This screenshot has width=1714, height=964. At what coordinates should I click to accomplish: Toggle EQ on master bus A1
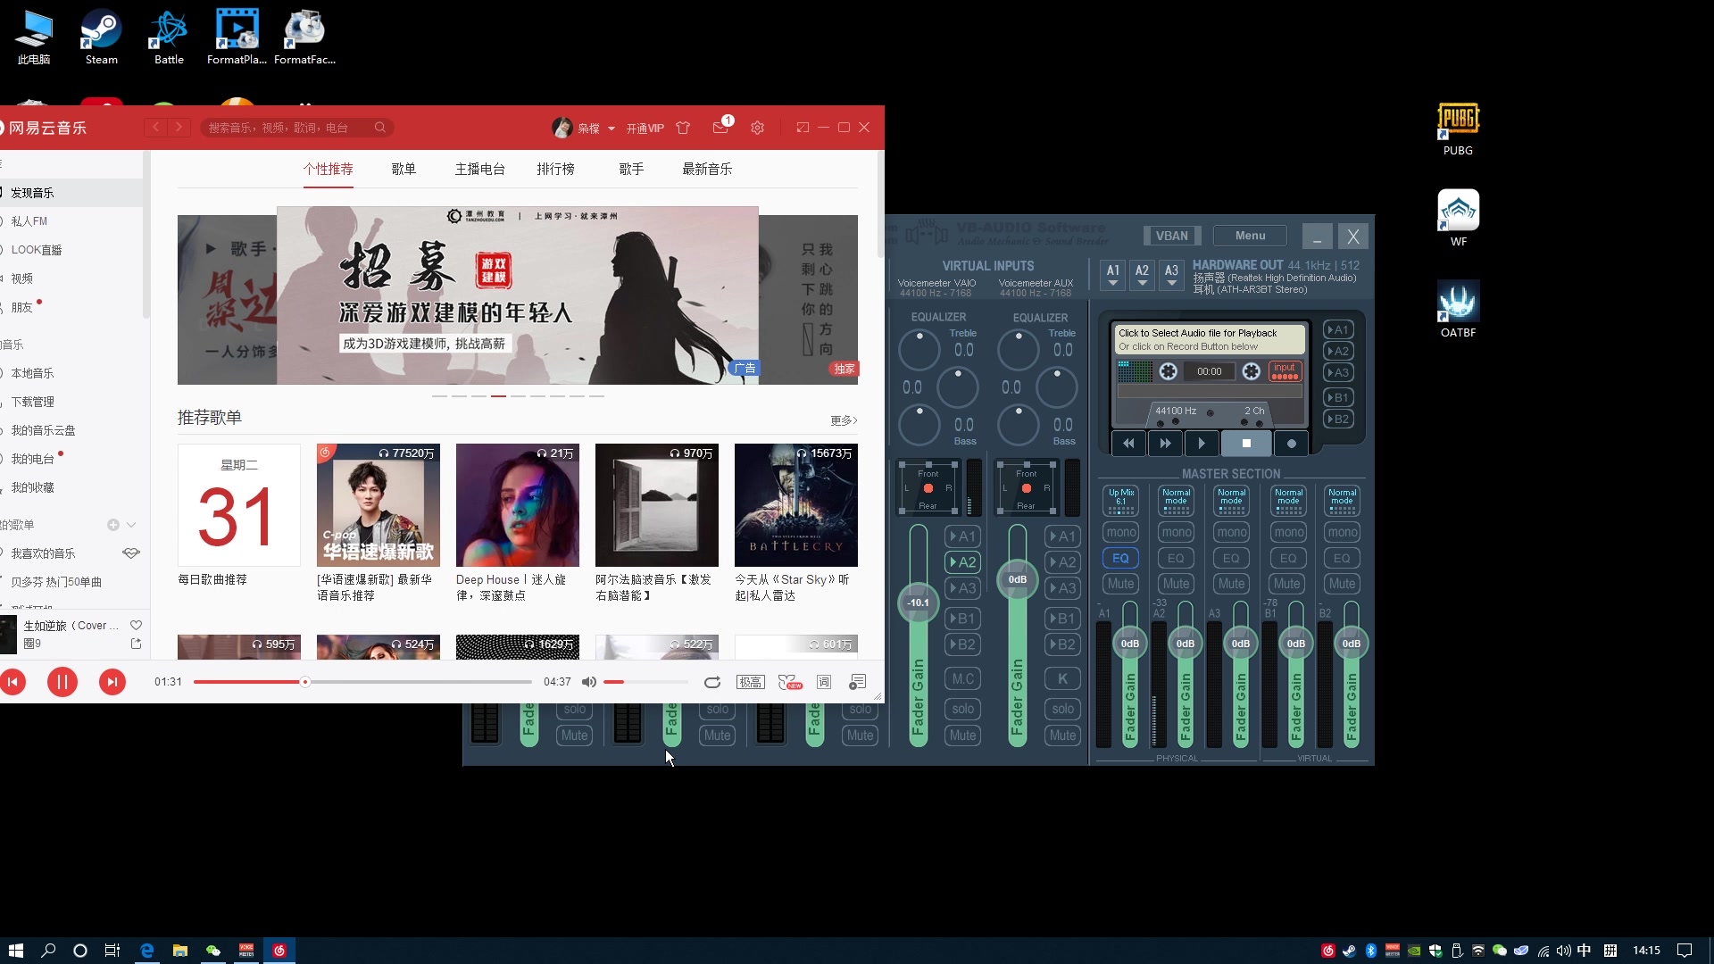coord(1120,558)
